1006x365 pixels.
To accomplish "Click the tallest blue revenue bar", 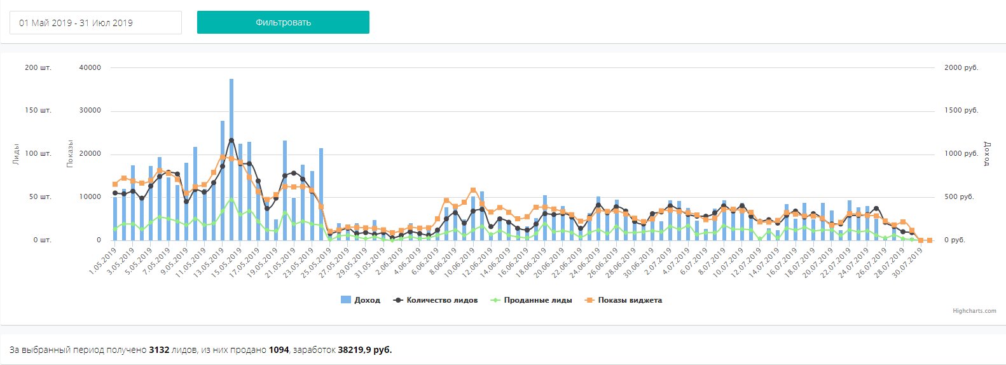I will (231, 159).
